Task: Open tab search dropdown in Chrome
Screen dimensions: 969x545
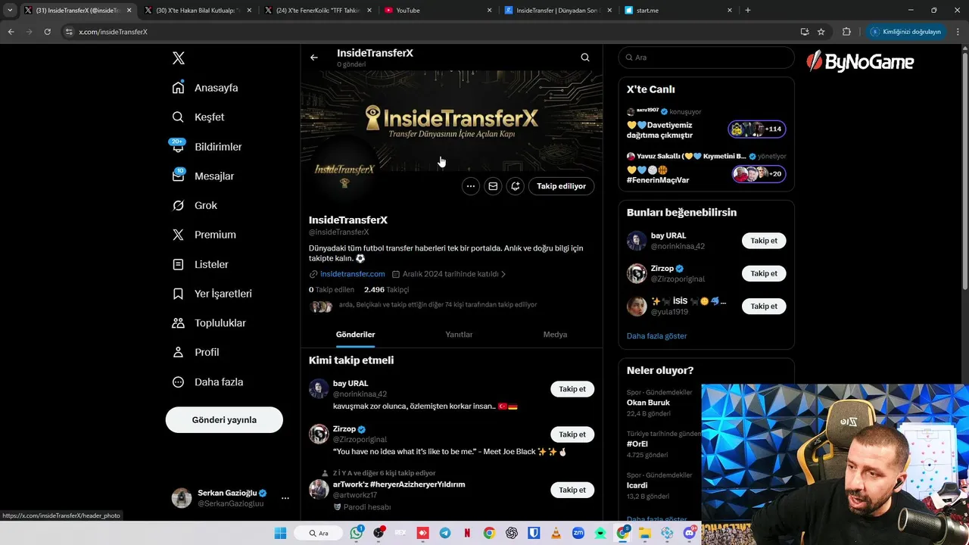Action: [10, 10]
